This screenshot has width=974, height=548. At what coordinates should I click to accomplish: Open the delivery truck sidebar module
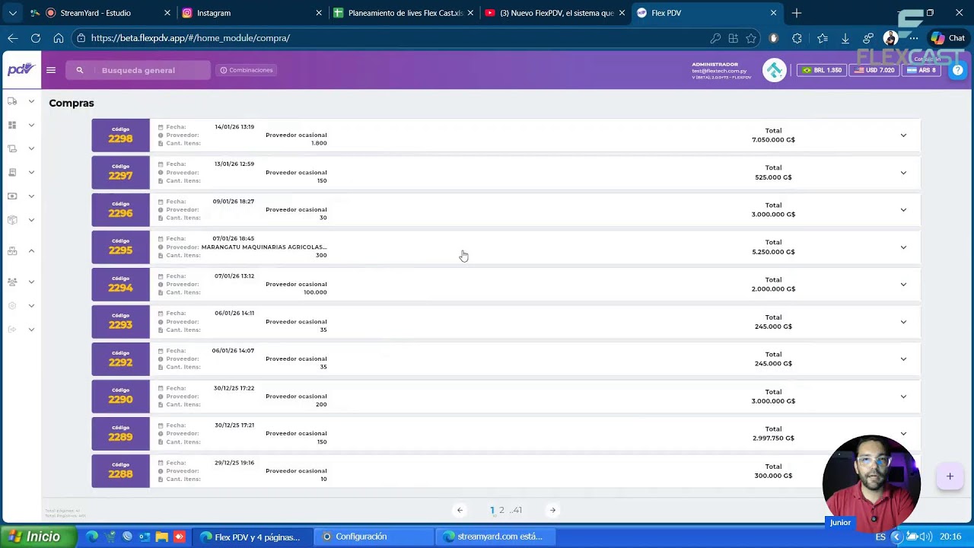tap(12, 101)
